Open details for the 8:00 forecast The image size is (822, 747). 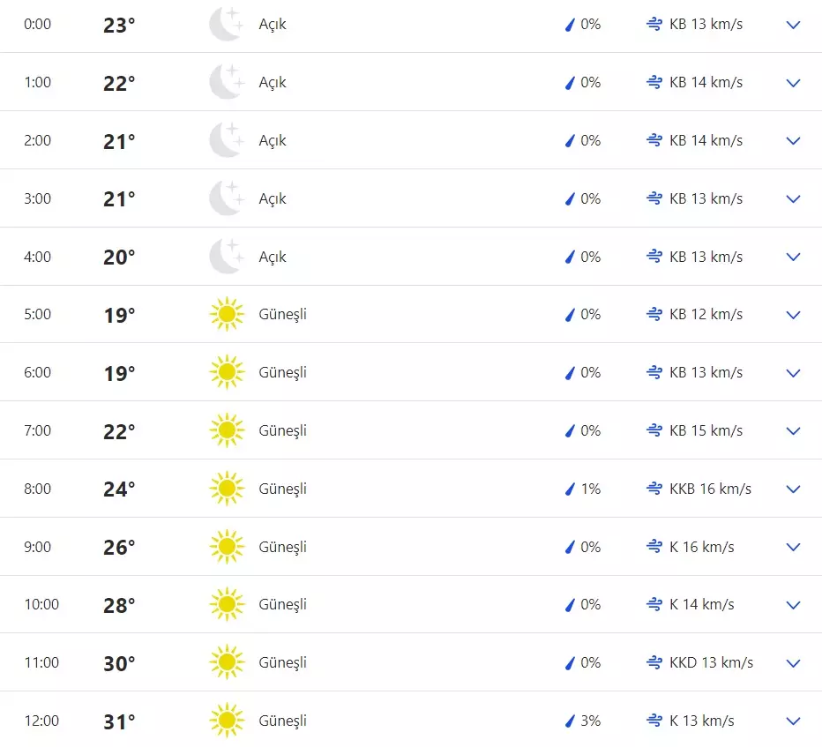click(x=793, y=489)
